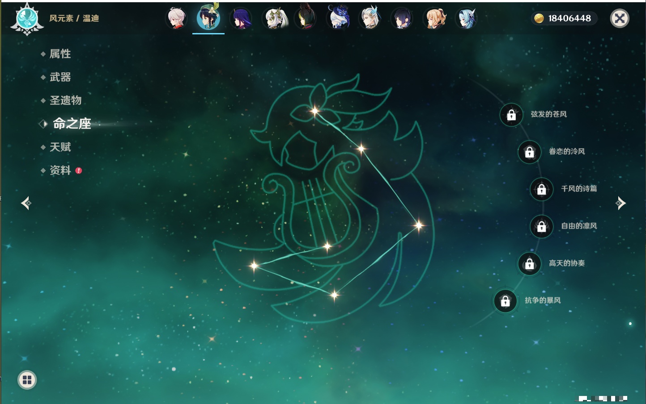
Task: Click the Mora coin icon
Action: [539, 18]
